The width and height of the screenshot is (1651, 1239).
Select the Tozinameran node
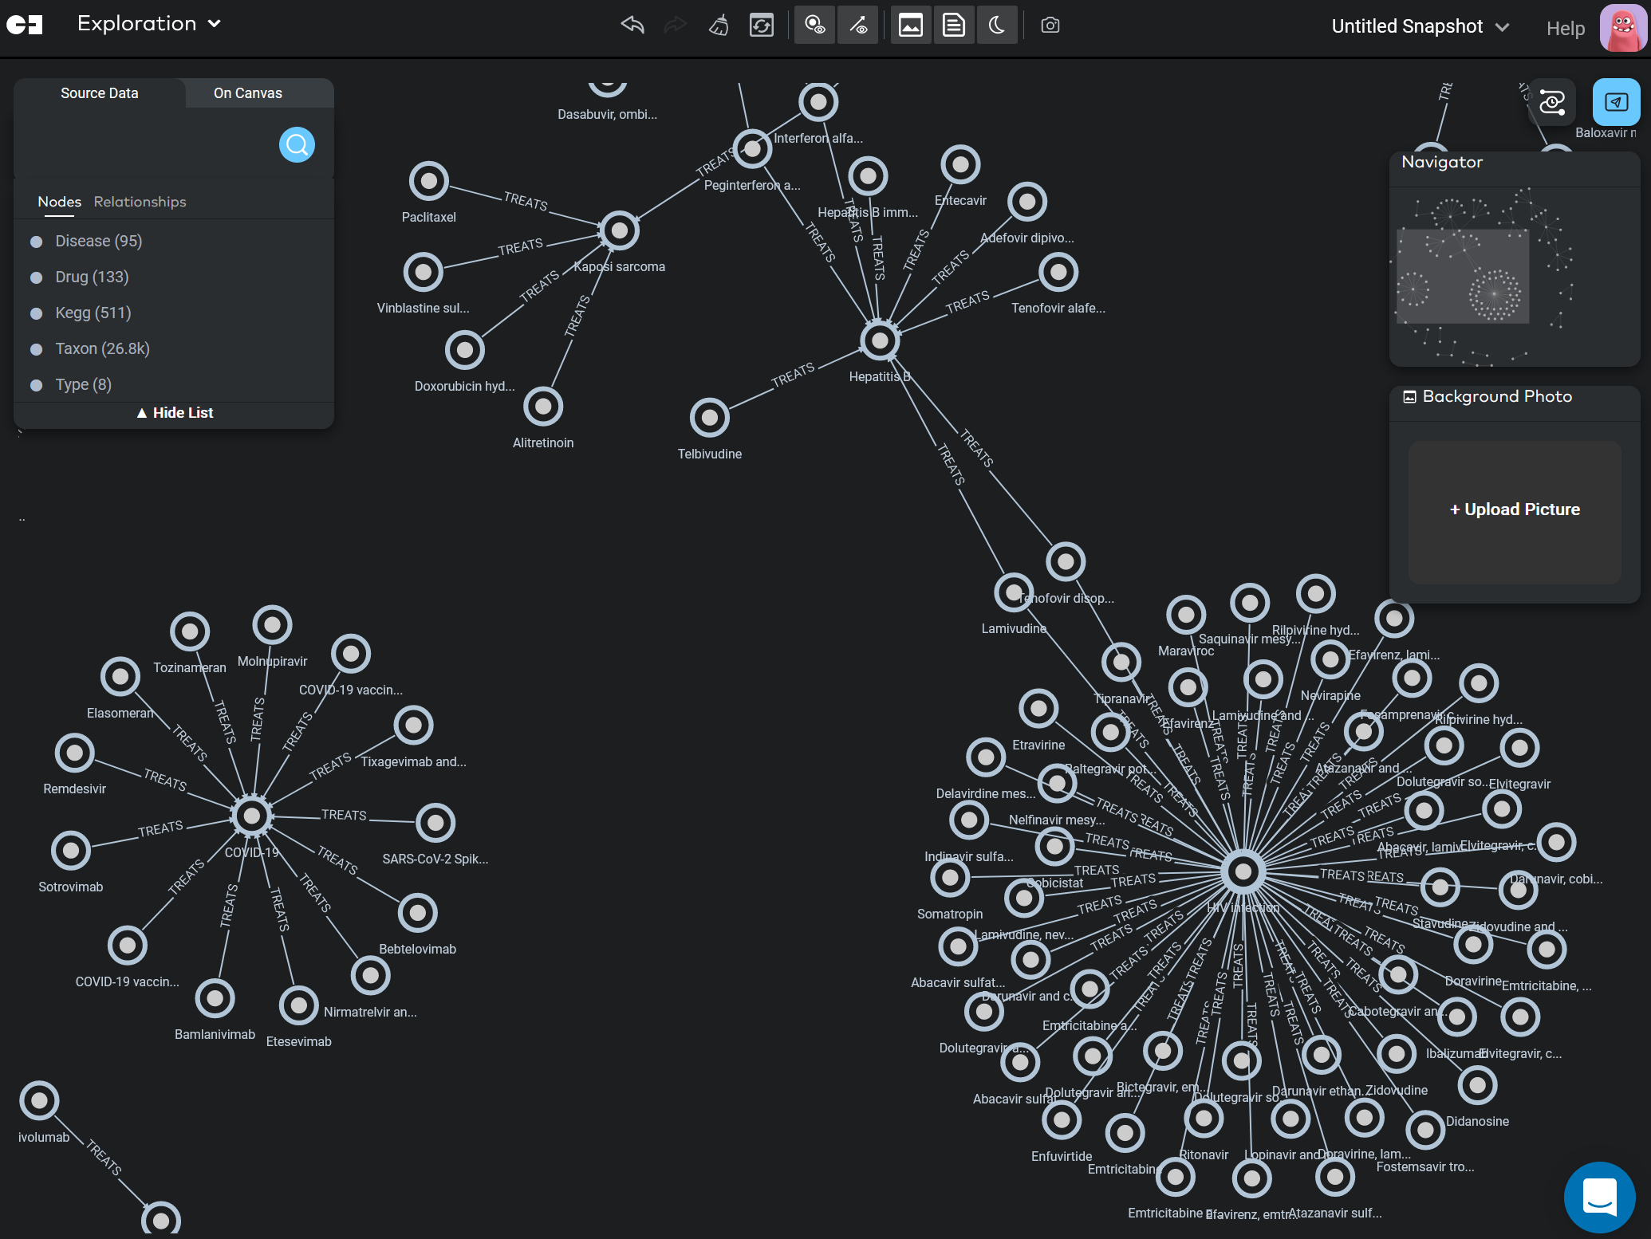click(x=190, y=631)
